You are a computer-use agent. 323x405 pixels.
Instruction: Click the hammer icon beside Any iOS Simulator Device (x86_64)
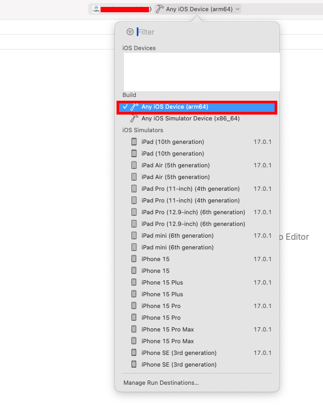pyautogui.click(x=134, y=118)
